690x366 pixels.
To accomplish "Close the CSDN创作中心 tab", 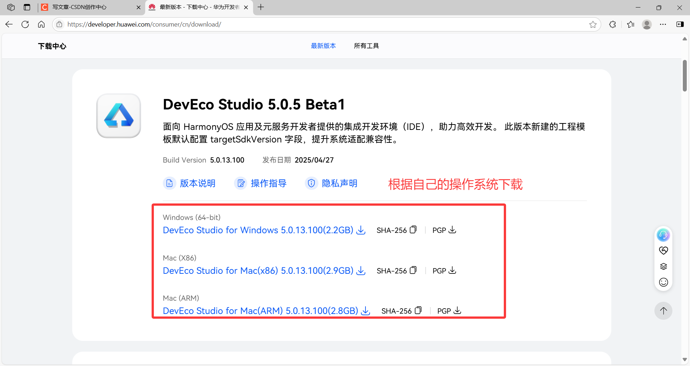I will point(138,7).
